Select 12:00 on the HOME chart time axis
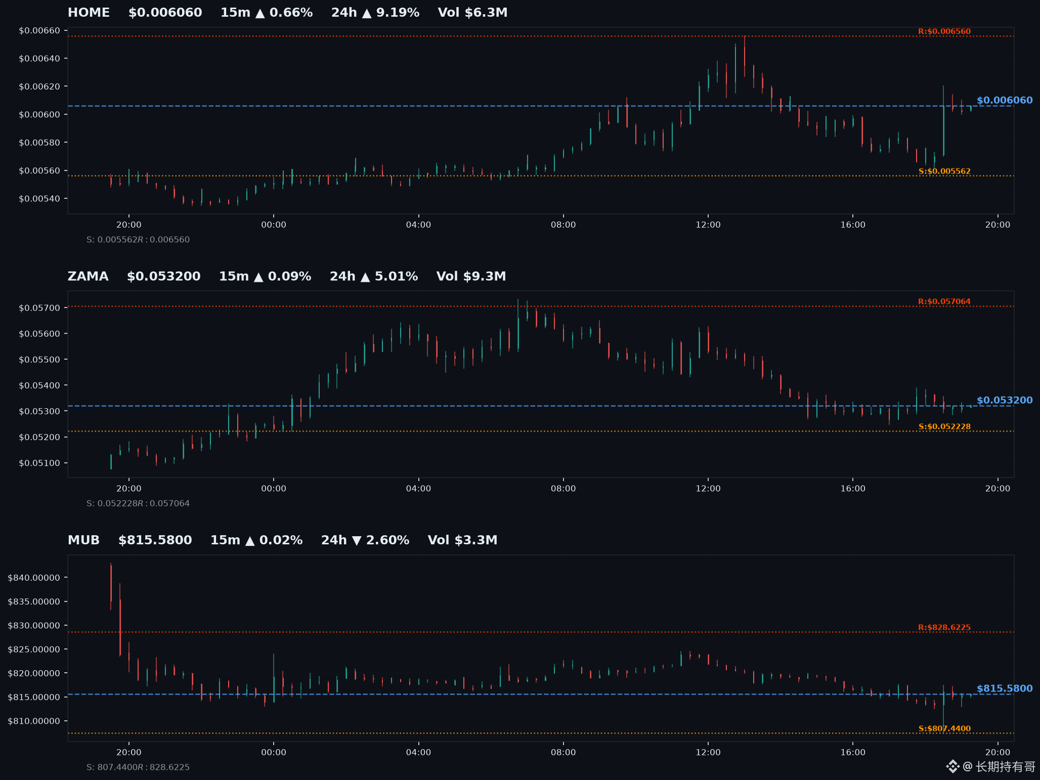Viewport: 1040px width, 780px height. click(708, 225)
